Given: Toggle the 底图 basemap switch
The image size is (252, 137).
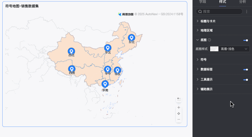Looking at the screenshot, I should tap(246, 40).
